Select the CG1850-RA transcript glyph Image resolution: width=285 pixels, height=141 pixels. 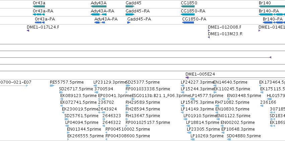[x=188, y=14]
